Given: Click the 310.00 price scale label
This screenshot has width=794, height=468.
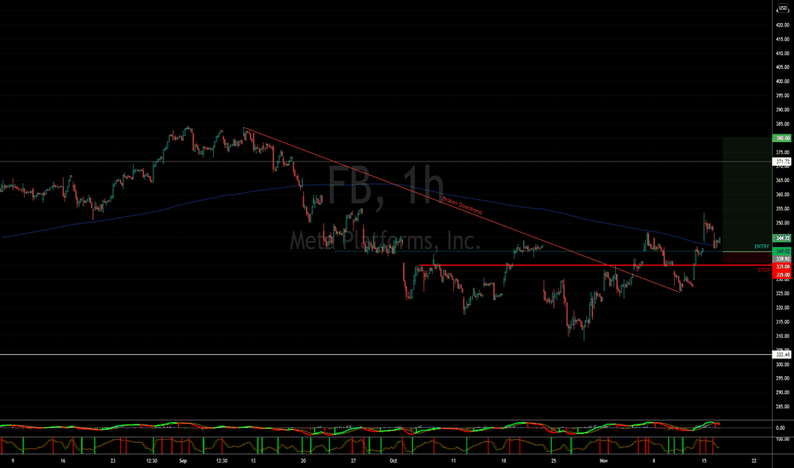Looking at the screenshot, I should [x=783, y=336].
